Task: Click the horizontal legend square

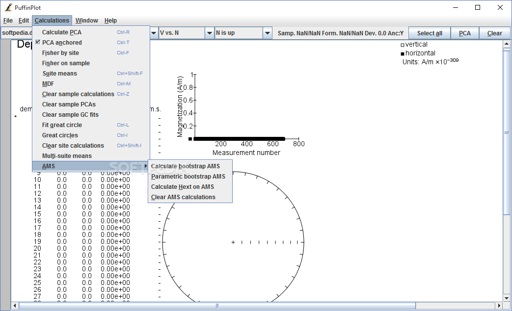Action: click(403, 54)
